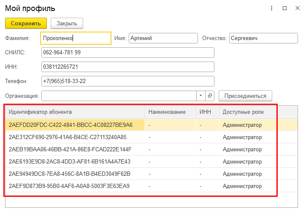Viewport: 306px width, 212px height.
Task: Click the Сохранить button
Action: pyautogui.click(x=26, y=23)
